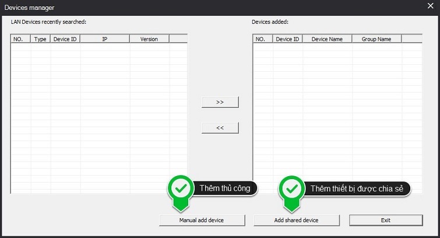440x238 pixels.
Task: Click Device ID header in Devices added list
Action: tap(287, 39)
